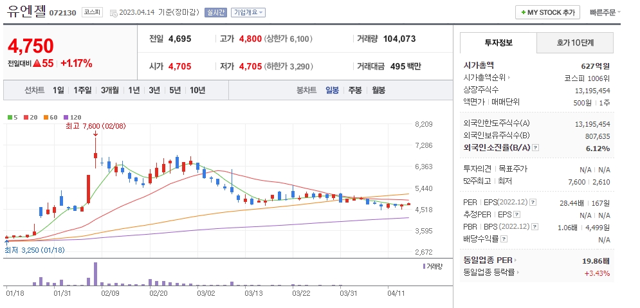Click the 전일 price 4,695

coord(179,39)
